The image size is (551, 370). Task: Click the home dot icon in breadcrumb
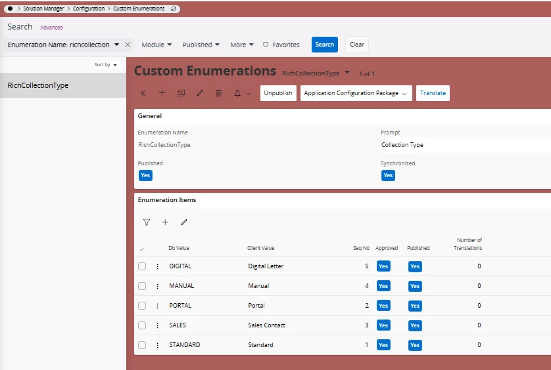point(10,9)
